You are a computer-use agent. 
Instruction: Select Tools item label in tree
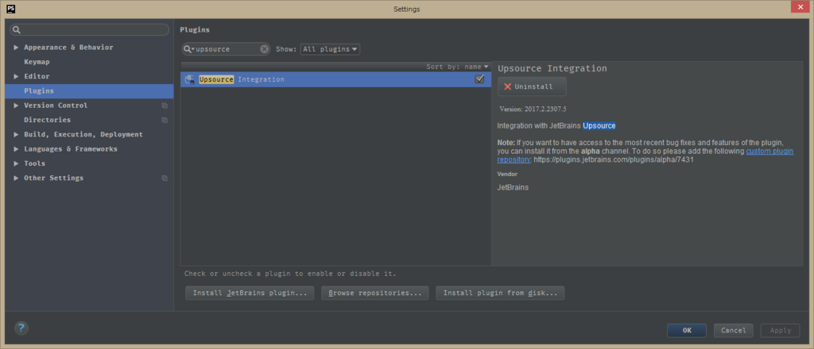coord(34,163)
